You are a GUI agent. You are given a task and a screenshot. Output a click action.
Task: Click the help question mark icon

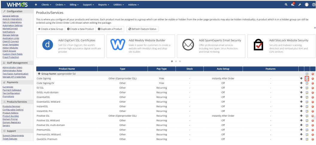314,5
